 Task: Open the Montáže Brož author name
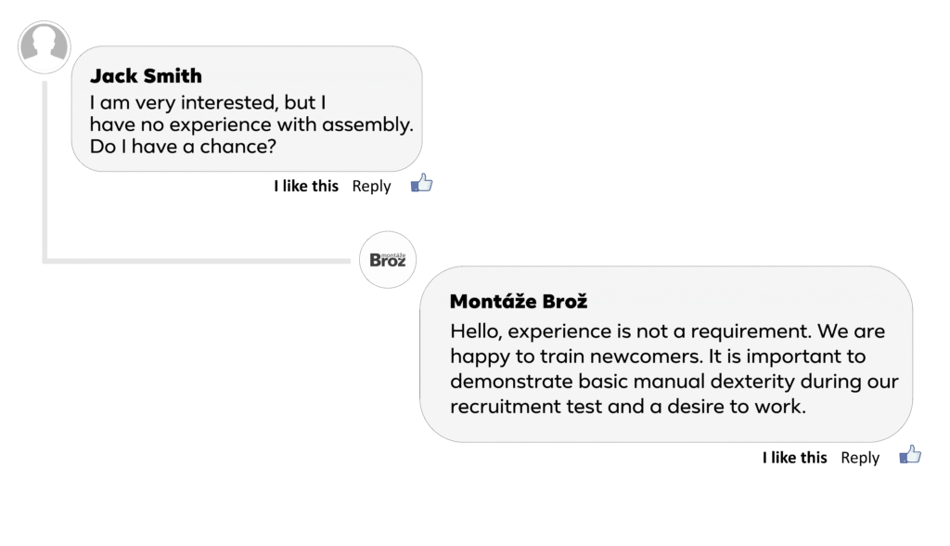(519, 302)
